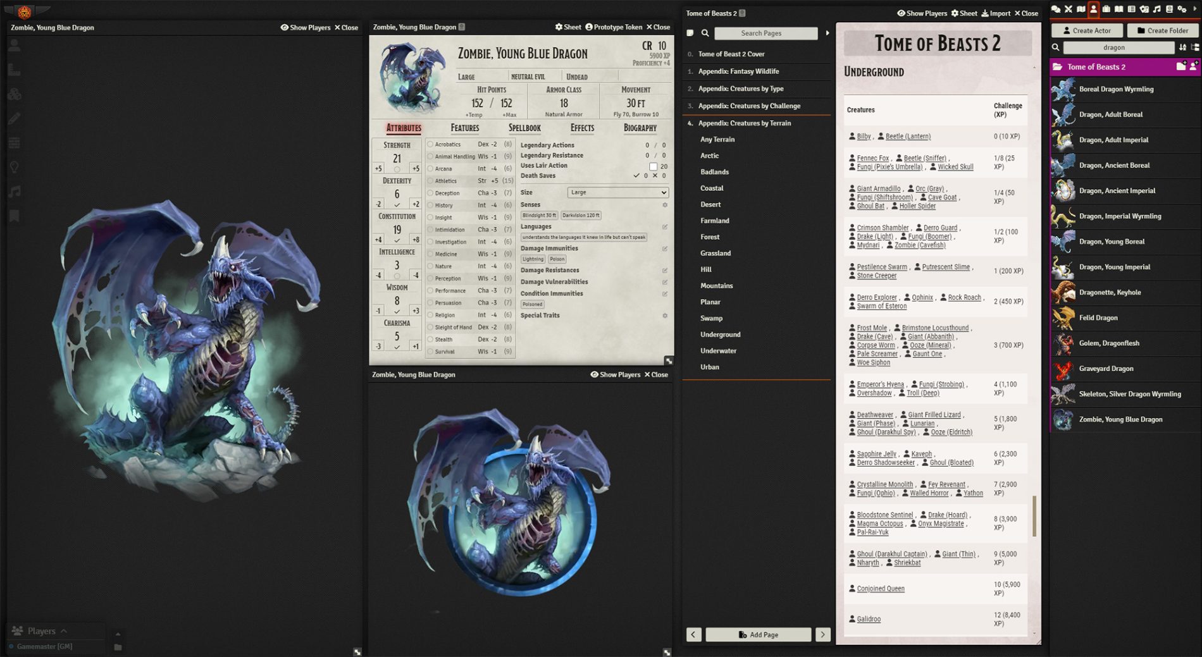Create subfolder in Tome of Beasts 2
Viewport: 1202px width, 657px height.
1181,66
